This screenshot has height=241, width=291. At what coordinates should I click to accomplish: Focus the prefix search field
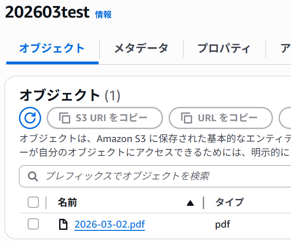162,176
